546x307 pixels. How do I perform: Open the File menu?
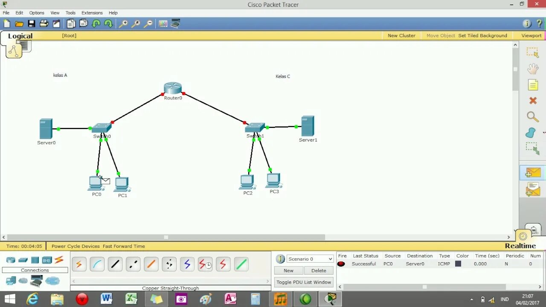pos(6,13)
